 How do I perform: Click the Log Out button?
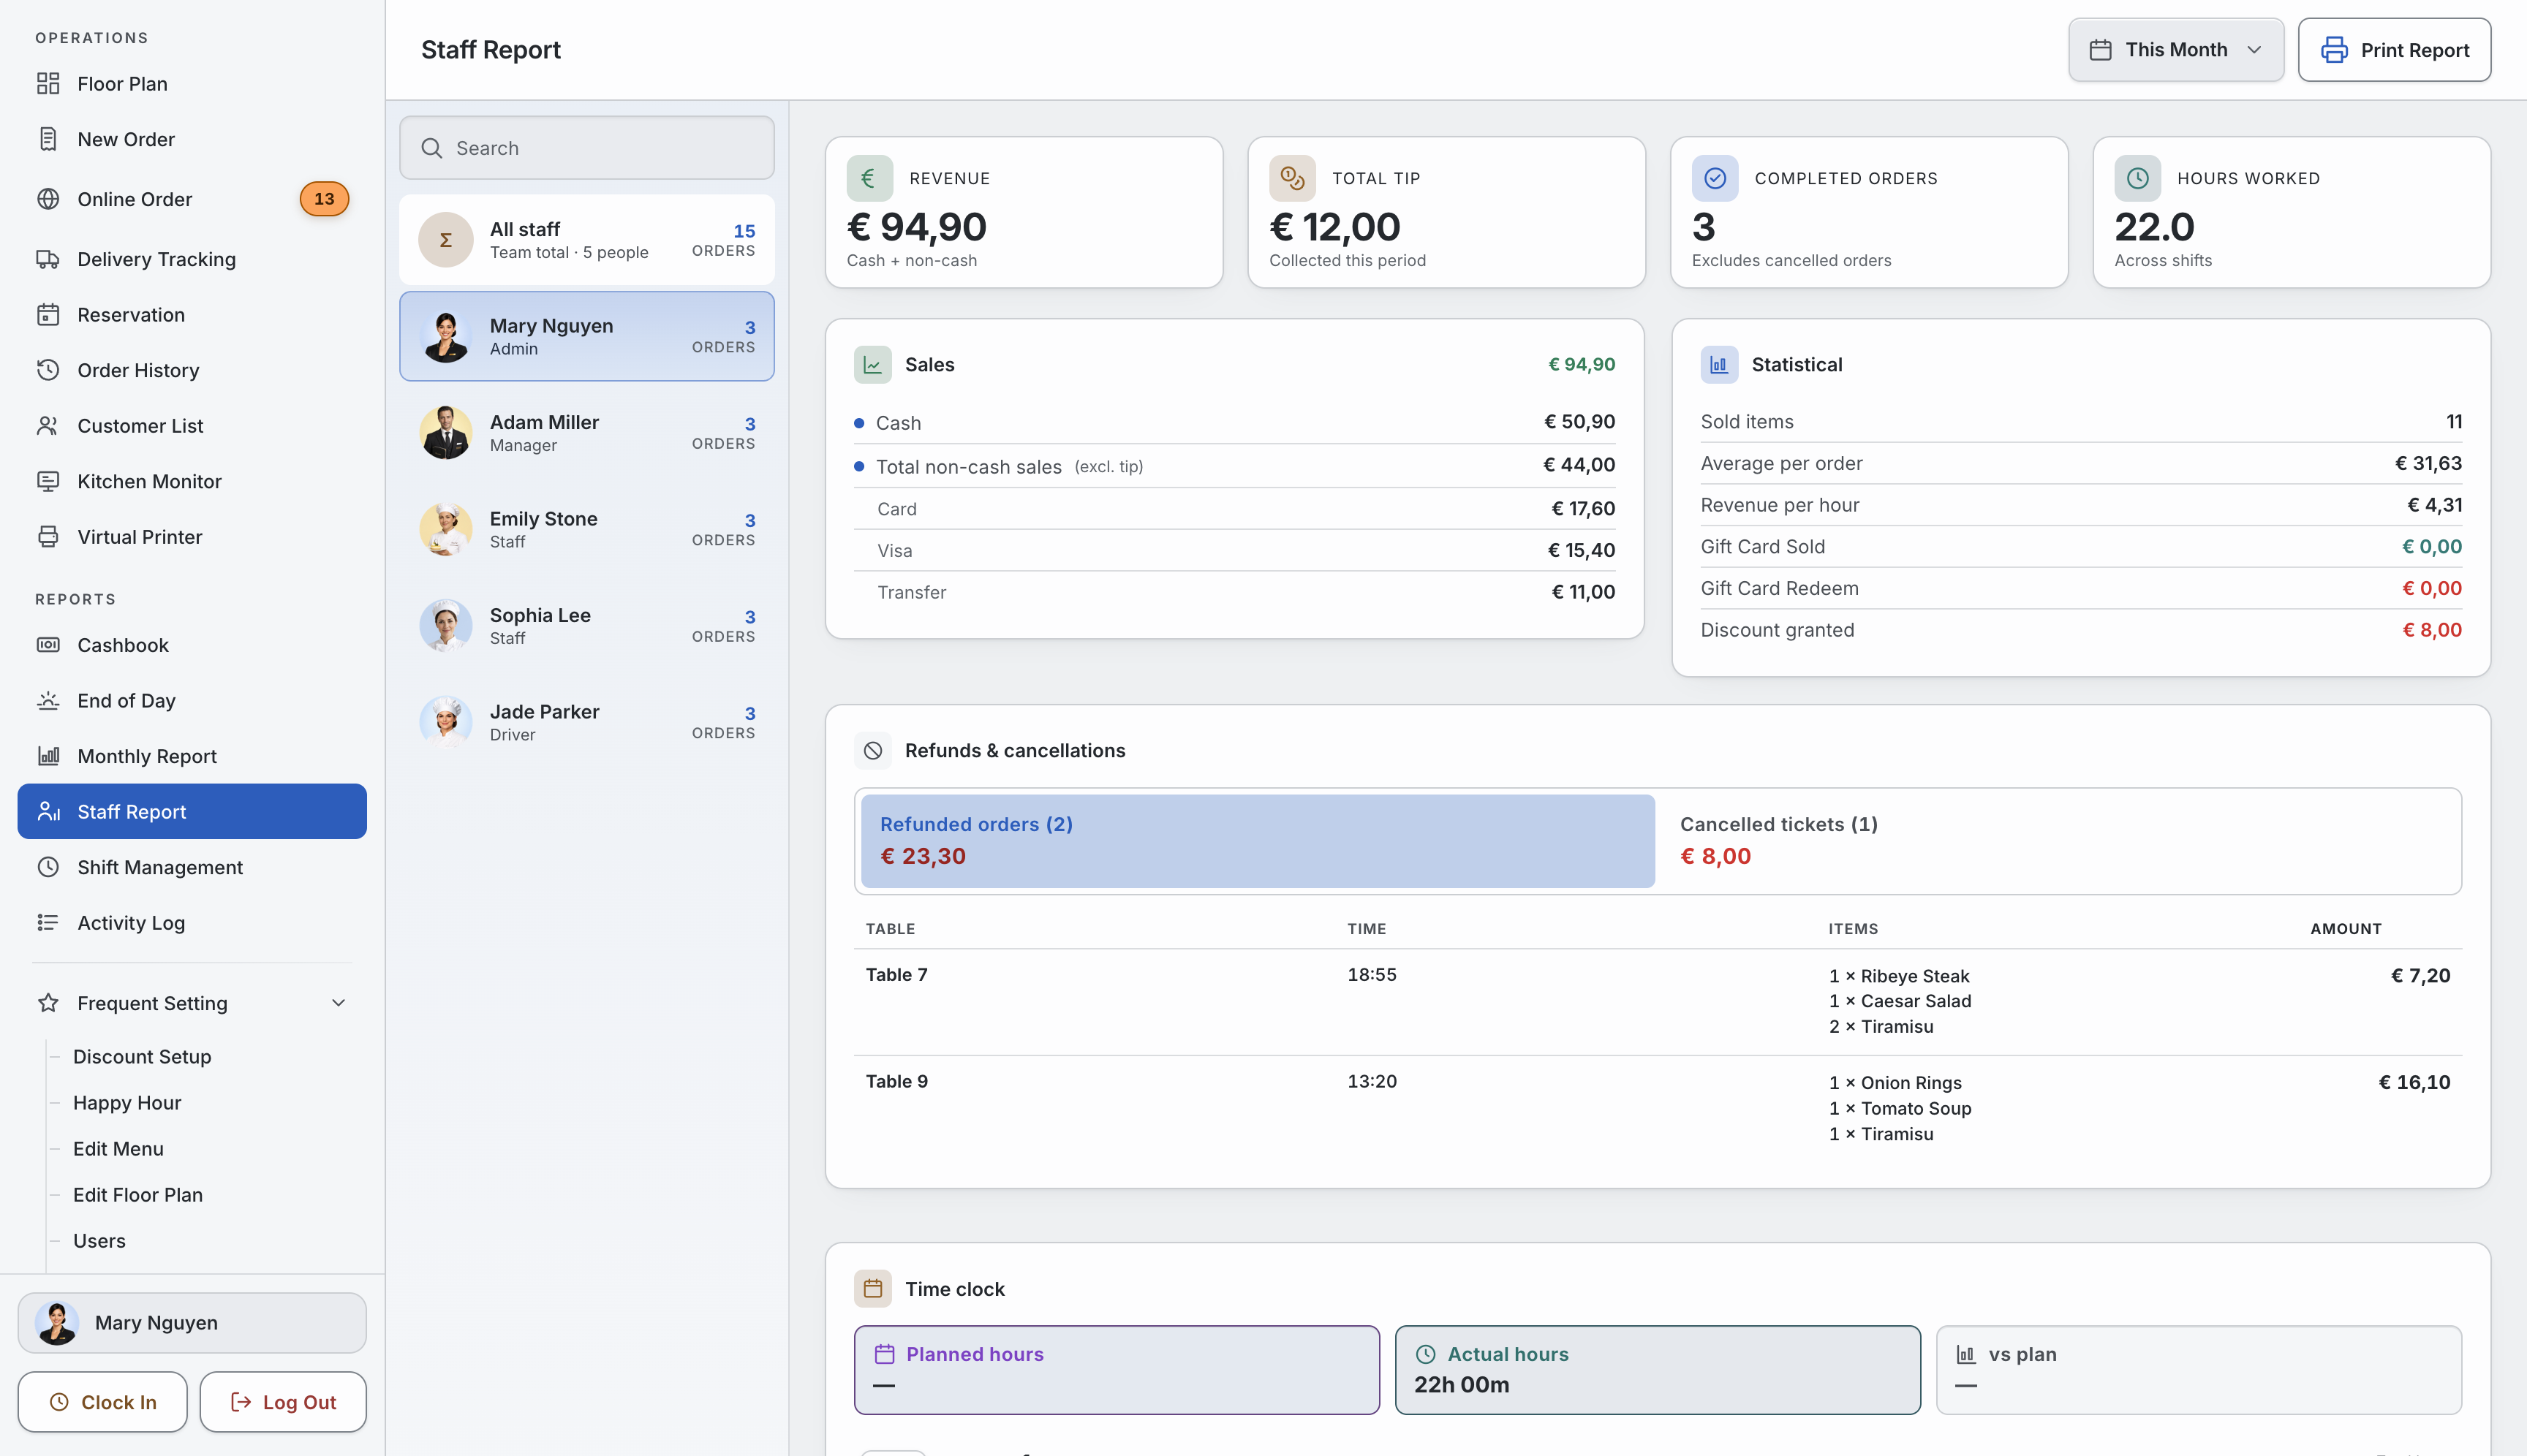tap(283, 1402)
